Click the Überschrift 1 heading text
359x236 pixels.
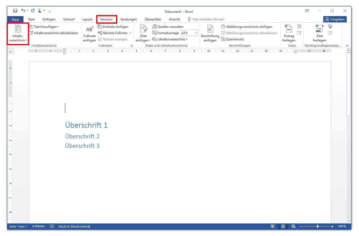86,125
